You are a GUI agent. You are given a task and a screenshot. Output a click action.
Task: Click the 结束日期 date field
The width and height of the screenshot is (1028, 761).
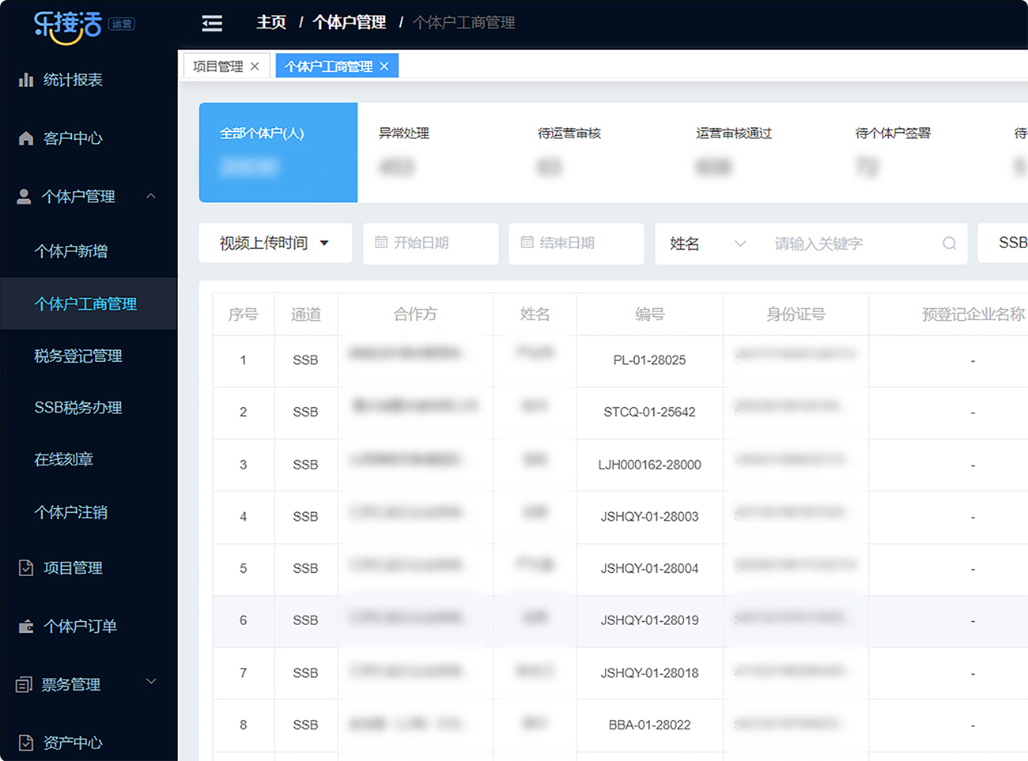click(x=576, y=243)
